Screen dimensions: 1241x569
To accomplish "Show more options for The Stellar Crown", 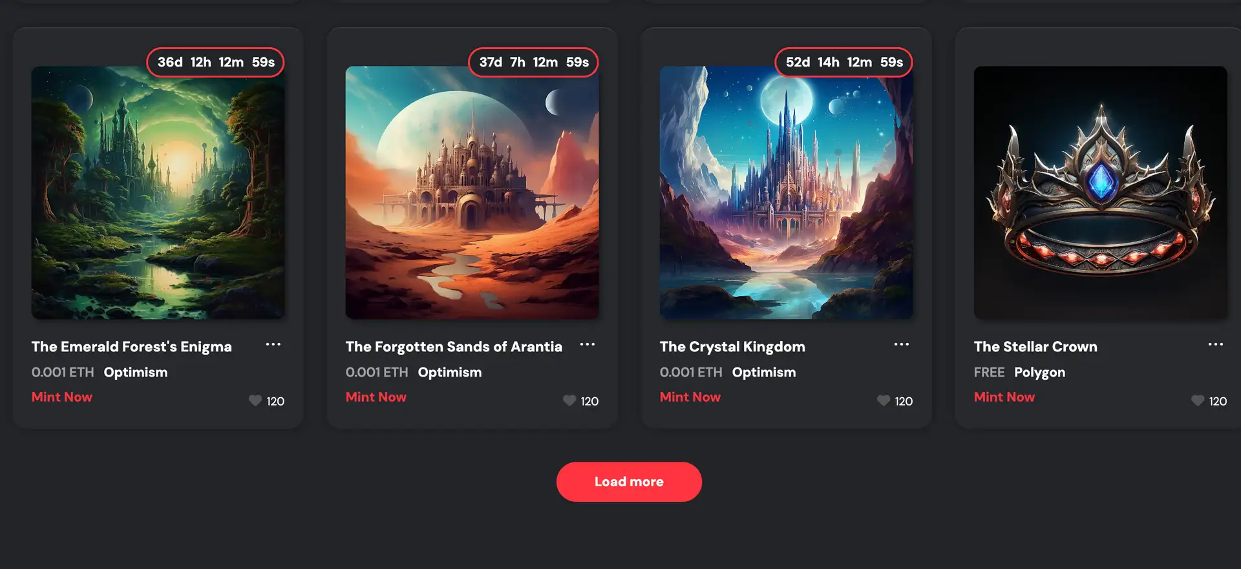I will click(1216, 344).
